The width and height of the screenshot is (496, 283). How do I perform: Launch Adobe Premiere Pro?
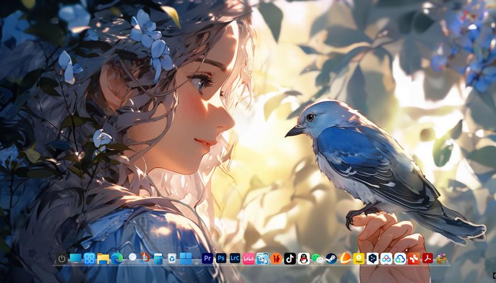coord(207,258)
